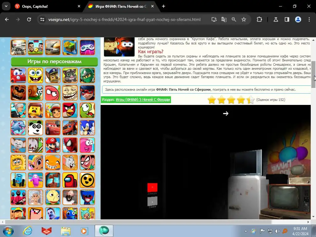Image resolution: width=316 pixels, height=237 pixels.
Task: Open the red Among Us crewmate icon
Action: [x=70, y=180]
